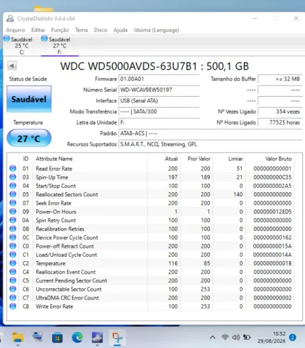Click the Recursos Suportados field
This screenshot has height=348, width=305.
(211, 144)
